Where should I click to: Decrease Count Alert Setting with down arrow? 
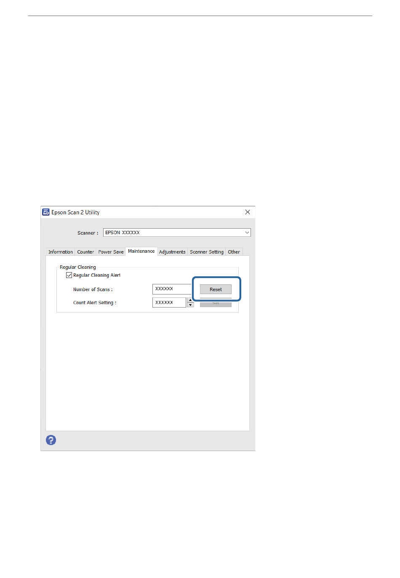point(190,305)
